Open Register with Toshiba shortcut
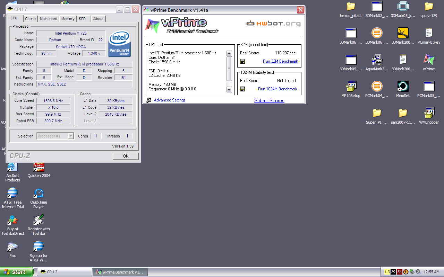The height and width of the screenshot is (277, 444). click(39, 224)
